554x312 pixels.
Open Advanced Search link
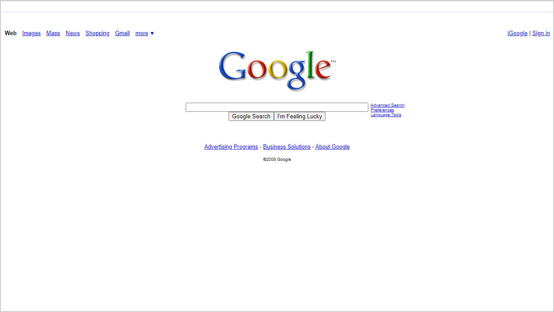(x=387, y=105)
